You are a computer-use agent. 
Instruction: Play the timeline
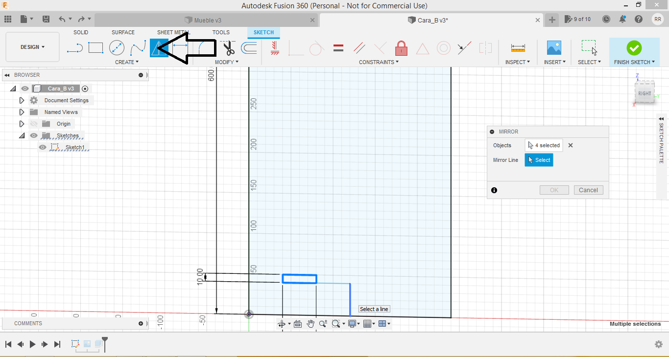(32, 344)
